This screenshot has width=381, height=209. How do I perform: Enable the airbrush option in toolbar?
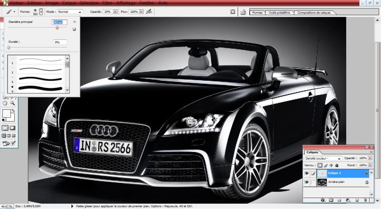[x=149, y=11]
